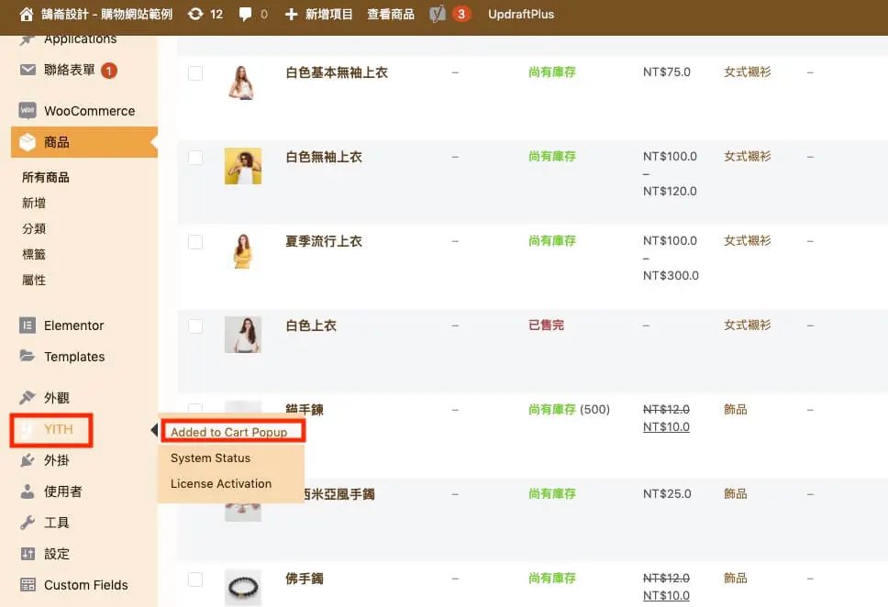Open Added to Cart Popup submenu item
This screenshot has height=607, width=888.
point(228,432)
